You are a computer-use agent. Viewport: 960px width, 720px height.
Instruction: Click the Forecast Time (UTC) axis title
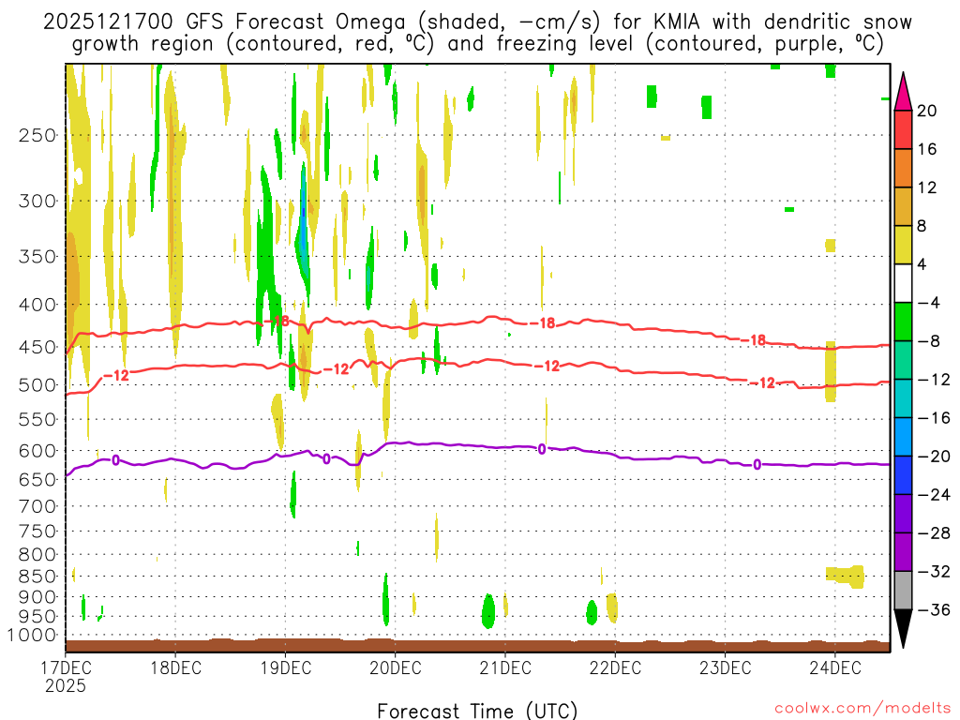[x=477, y=711]
